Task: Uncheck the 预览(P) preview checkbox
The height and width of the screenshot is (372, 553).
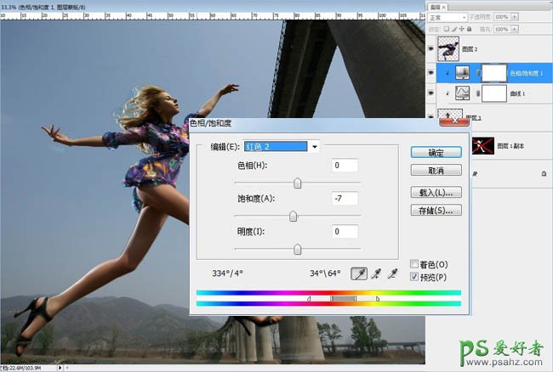Action: [x=414, y=277]
